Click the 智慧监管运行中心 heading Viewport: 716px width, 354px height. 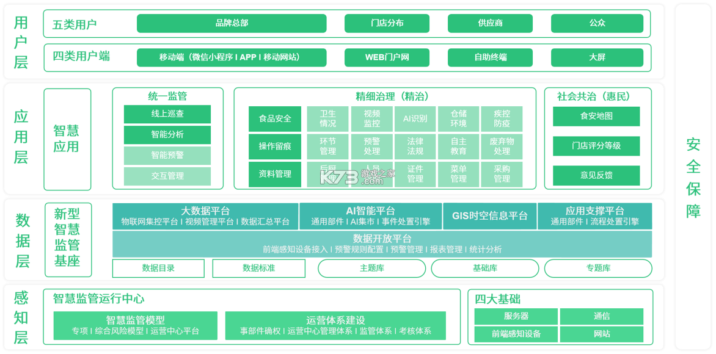[x=98, y=299]
